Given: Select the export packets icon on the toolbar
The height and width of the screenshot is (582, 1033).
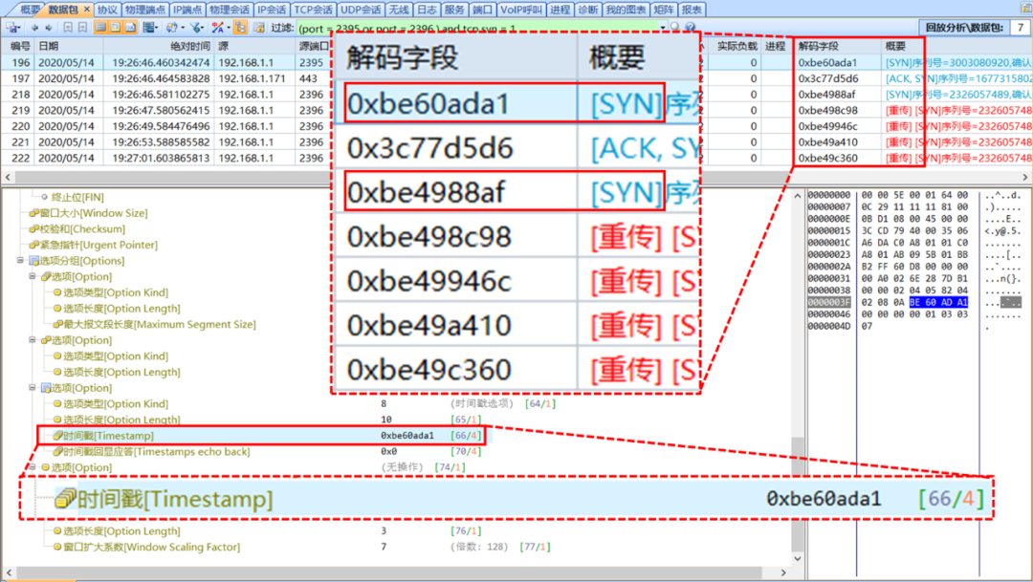Looking at the screenshot, I should [x=11, y=27].
